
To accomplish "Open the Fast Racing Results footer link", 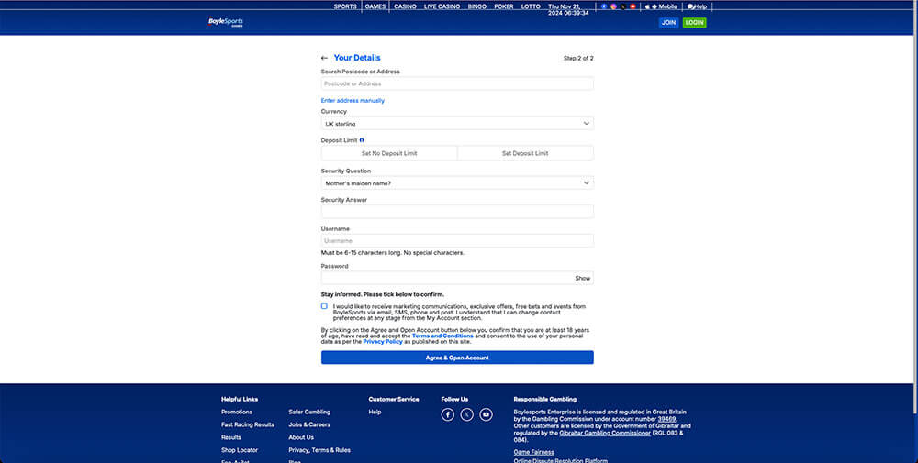I will point(248,425).
